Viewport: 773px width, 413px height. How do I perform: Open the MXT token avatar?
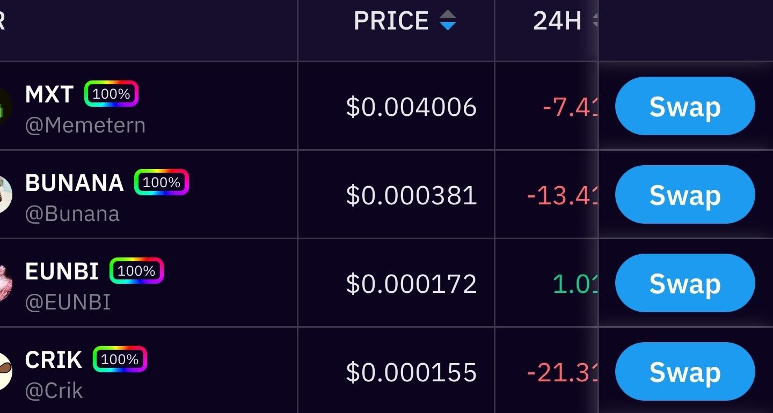(3, 106)
